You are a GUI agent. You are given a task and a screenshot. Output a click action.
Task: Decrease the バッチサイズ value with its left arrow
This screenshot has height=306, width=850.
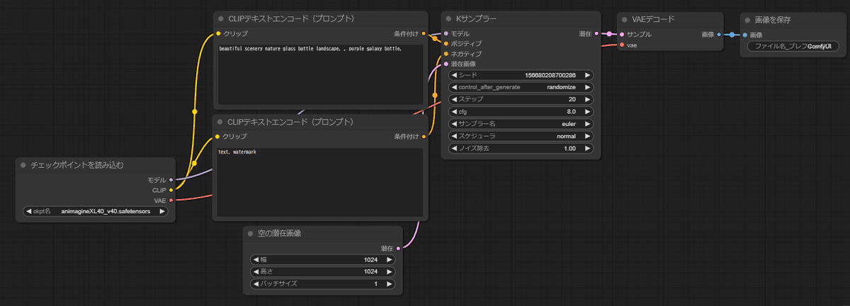256,284
